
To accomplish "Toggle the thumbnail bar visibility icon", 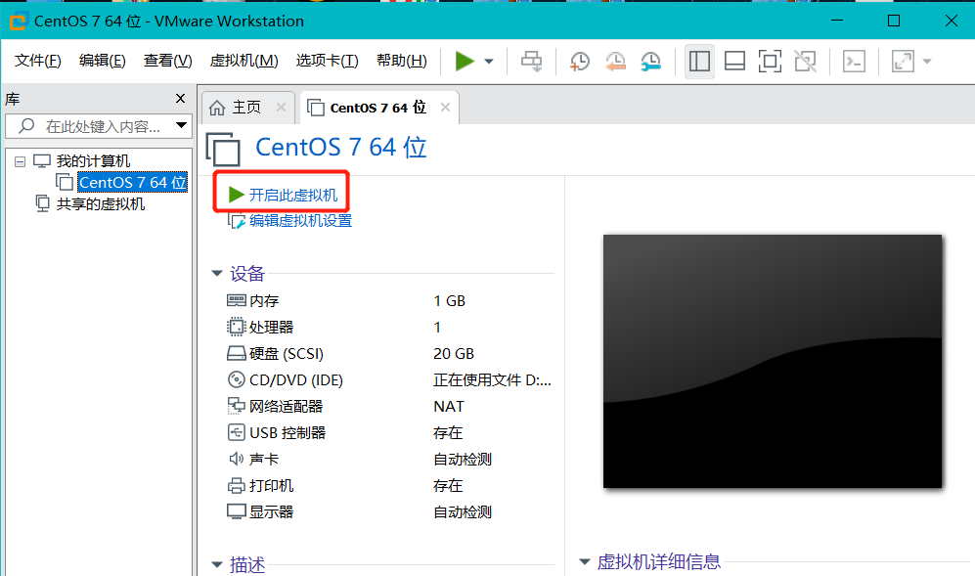I will [x=734, y=61].
